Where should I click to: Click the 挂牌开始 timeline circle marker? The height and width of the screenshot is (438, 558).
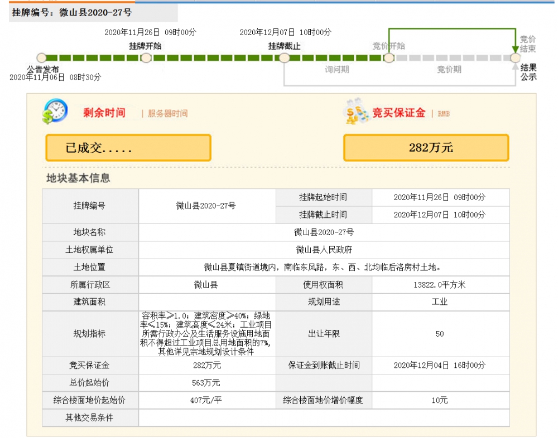pyautogui.click(x=146, y=57)
